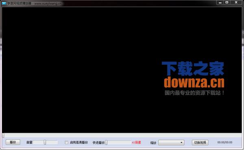Enable the 启用高清播放 checkbox
The image size is (244, 150).
(x=66, y=142)
